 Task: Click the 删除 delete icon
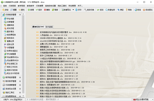45,10
